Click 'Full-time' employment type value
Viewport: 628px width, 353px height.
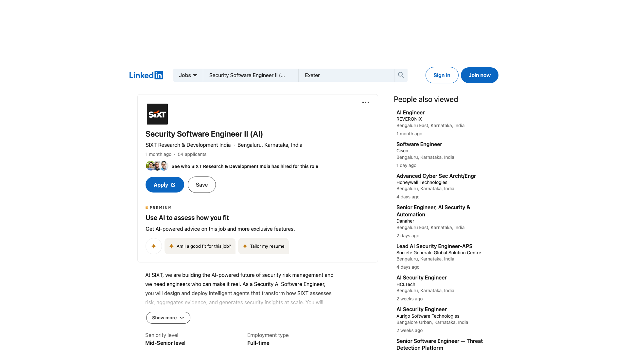pos(258,343)
